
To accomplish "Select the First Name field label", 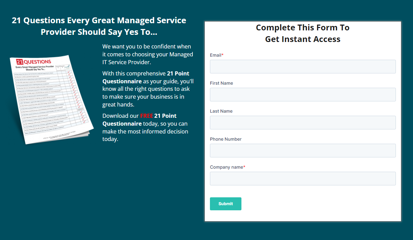I will (221, 83).
